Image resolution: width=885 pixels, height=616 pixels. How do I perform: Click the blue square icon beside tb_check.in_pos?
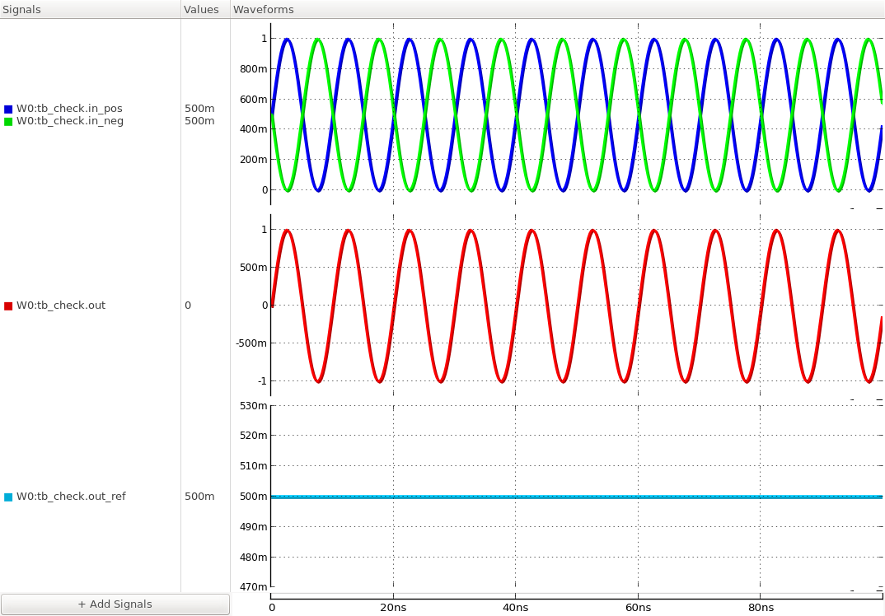point(8,108)
